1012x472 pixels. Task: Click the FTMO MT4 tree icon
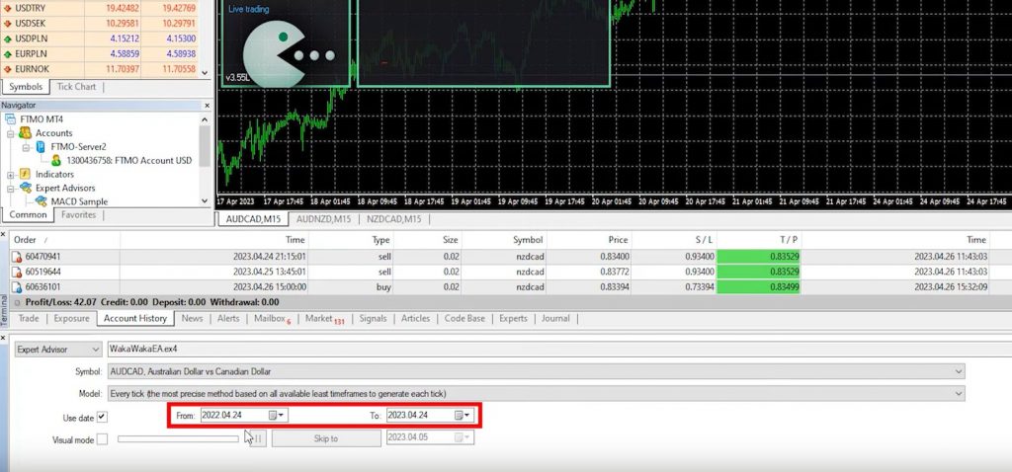tap(10, 119)
